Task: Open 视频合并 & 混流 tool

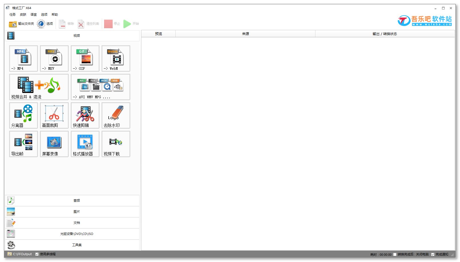Action: click(x=39, y=87)
